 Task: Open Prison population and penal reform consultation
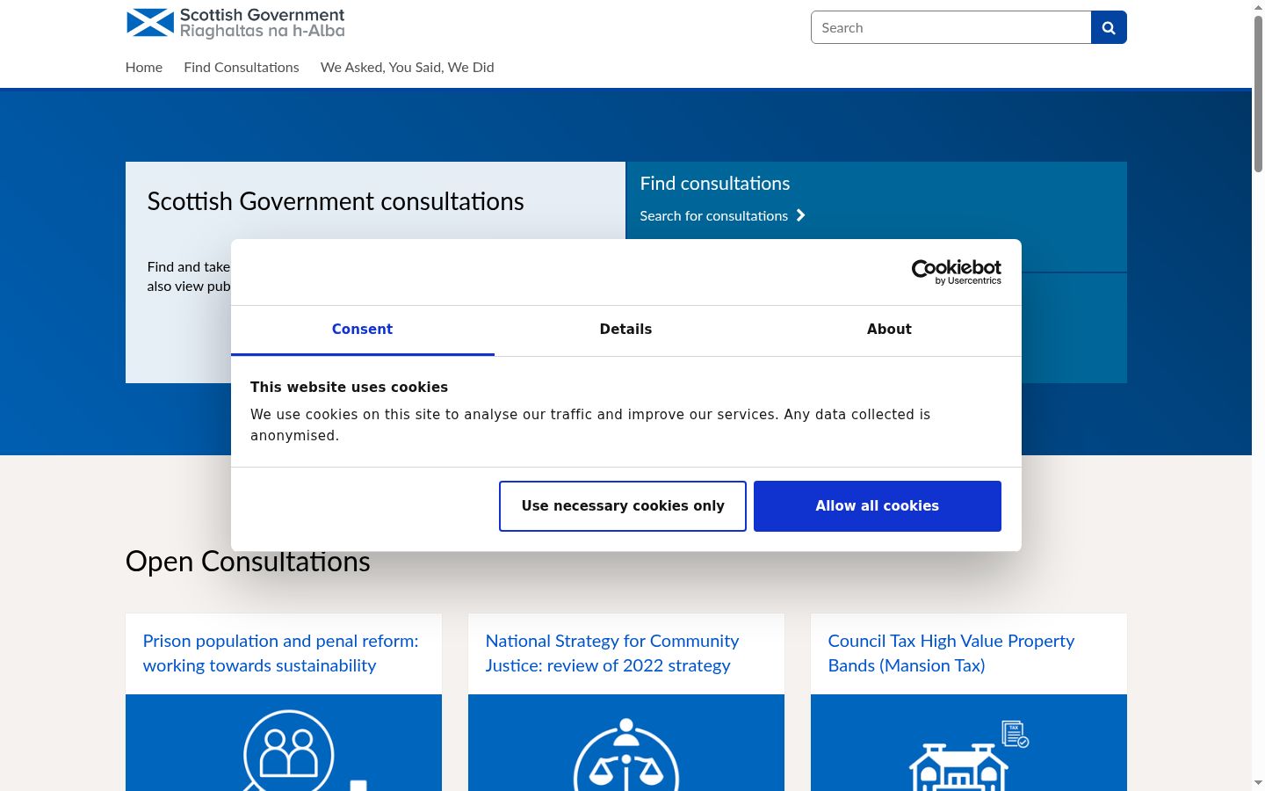281,653
